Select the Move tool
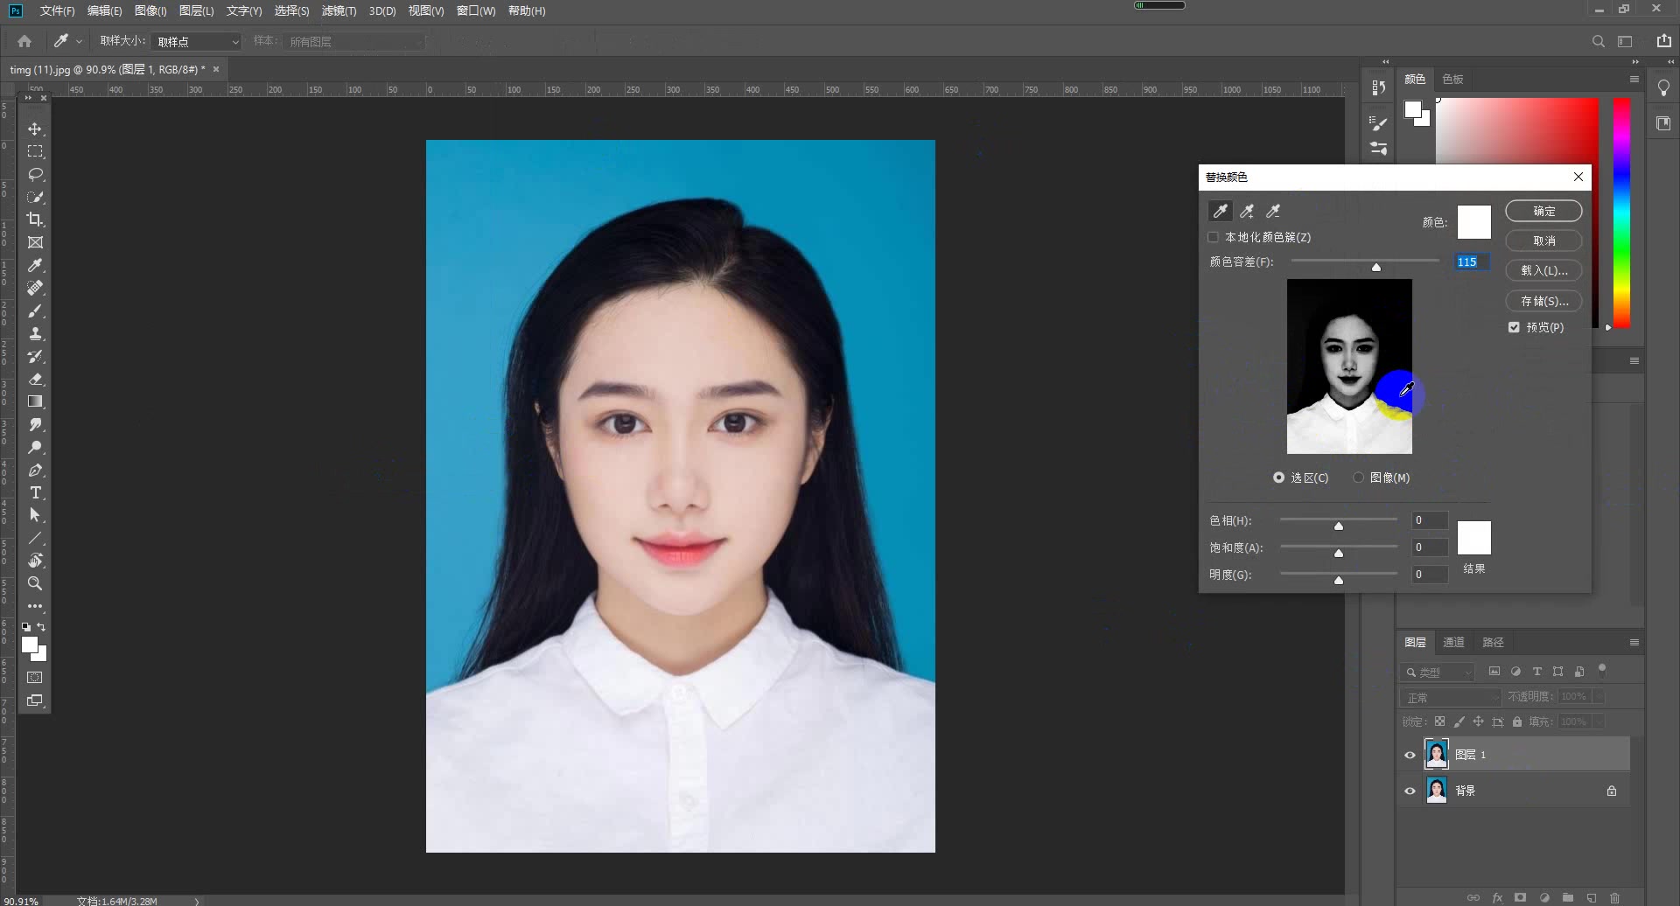This screenshot has width=1680, height=906. 35,129
